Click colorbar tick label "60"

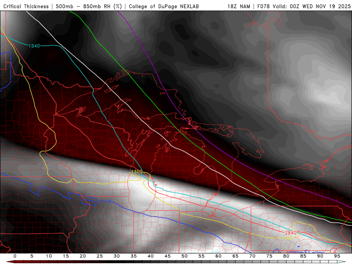pyautogui.click(x=218, y=256)
